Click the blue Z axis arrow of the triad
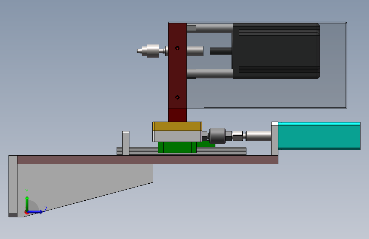 35,212
